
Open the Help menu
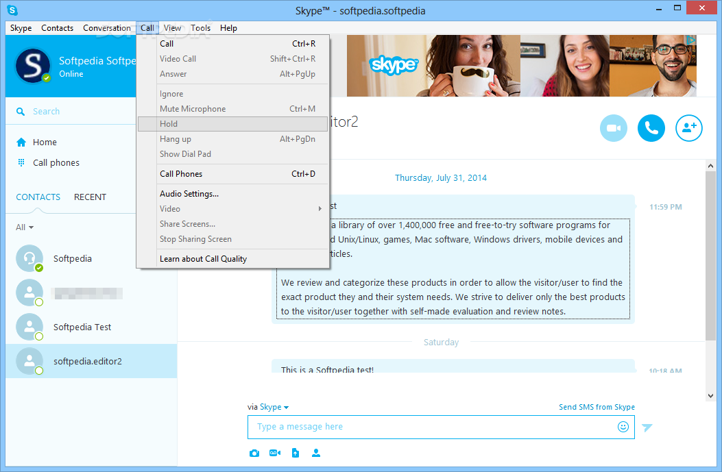228,28
